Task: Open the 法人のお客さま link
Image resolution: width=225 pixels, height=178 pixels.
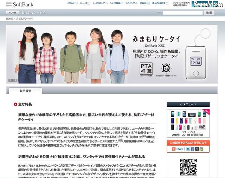Action: point(160,3)
